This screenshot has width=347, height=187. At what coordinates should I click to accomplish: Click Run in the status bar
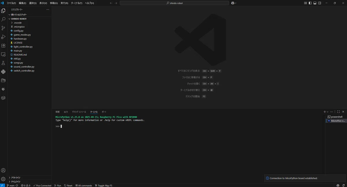[x=57, y=186]
